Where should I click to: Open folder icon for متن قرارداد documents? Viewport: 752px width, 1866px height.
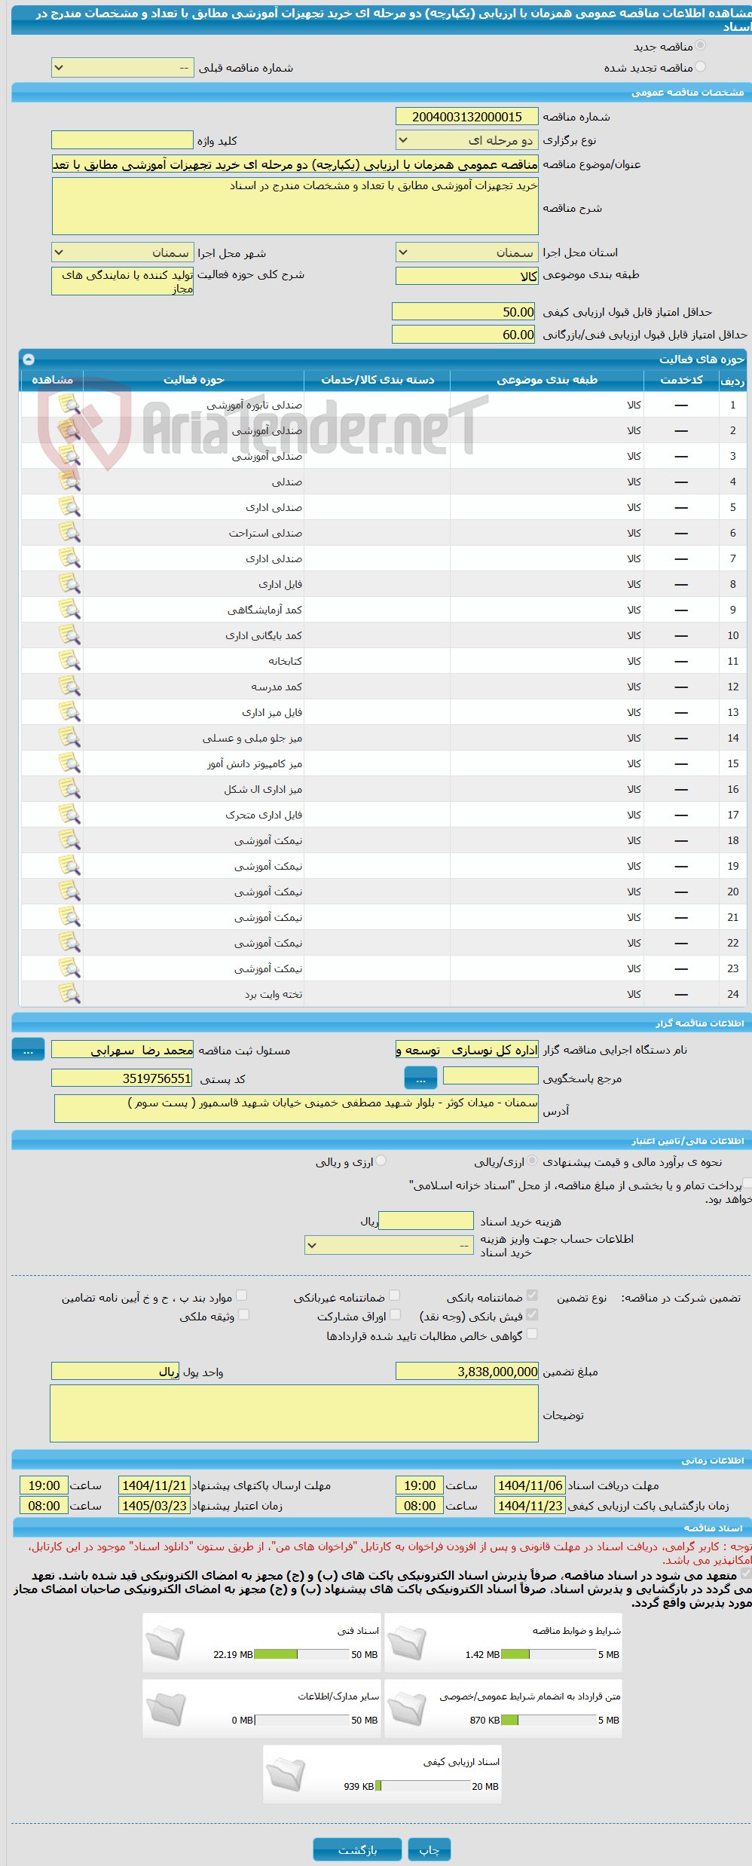[x=408, y=1708]
